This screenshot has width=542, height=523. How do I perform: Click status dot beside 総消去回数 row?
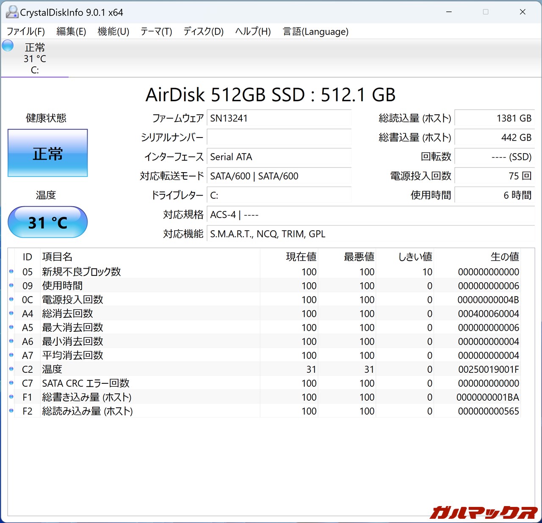[11, 314]
